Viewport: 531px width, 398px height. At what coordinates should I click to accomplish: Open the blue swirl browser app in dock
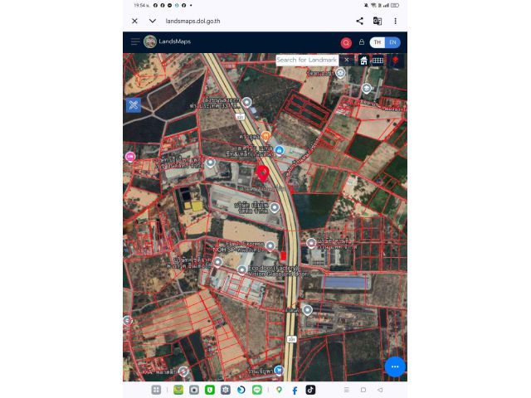pos(241,390)
